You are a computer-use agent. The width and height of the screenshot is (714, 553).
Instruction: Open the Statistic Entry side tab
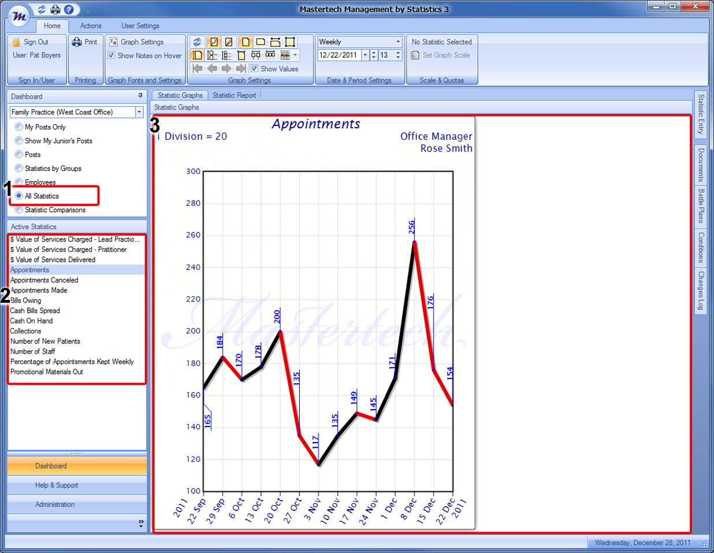701,114
